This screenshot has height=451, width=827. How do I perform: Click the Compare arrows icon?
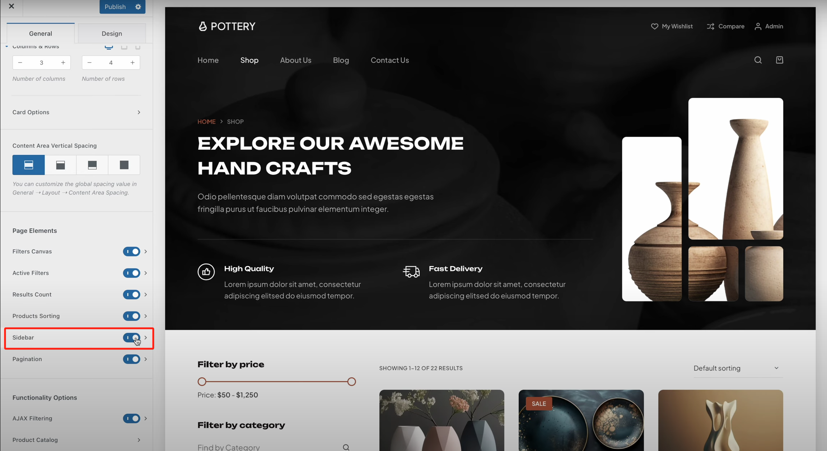pyautogui.click(x=710, y=26)
